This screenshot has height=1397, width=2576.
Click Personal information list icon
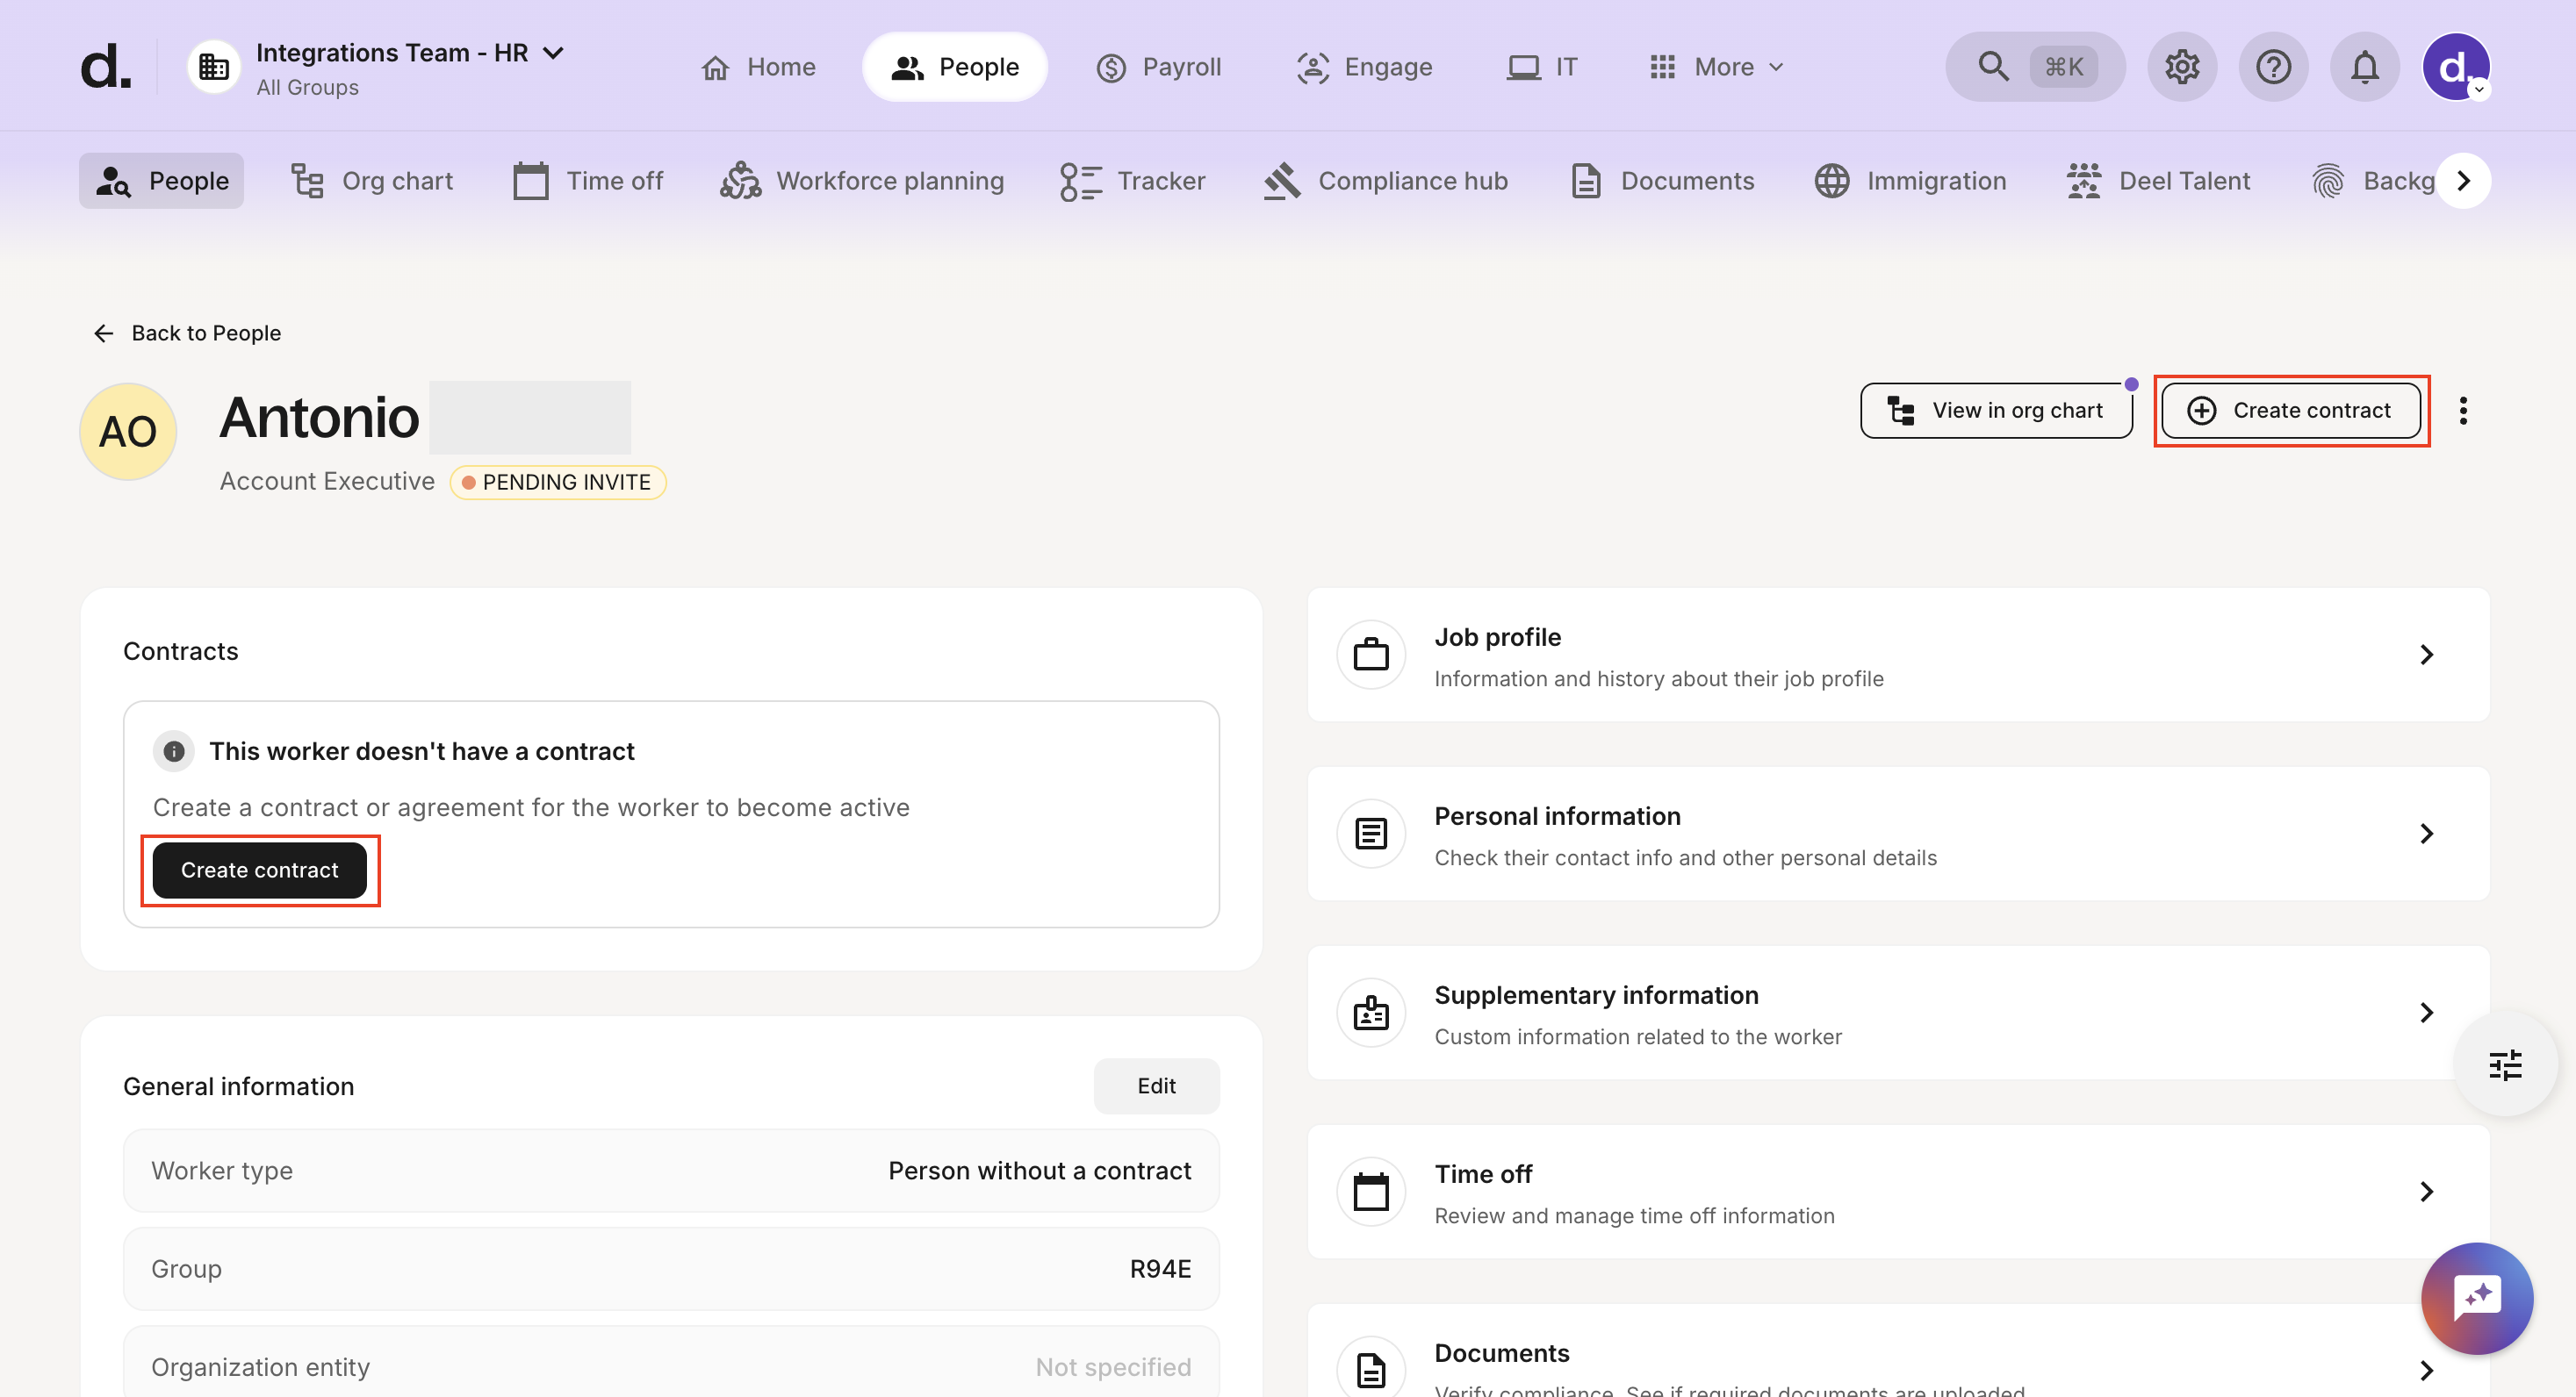click(1371, 835)
